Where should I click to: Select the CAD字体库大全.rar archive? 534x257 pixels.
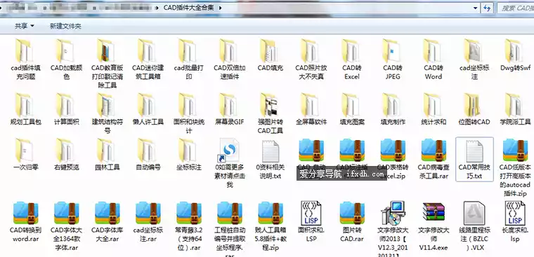click(x=108, y=222)
